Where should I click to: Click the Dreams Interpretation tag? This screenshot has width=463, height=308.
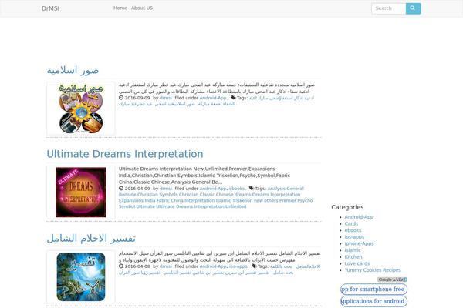click(276, 195)
